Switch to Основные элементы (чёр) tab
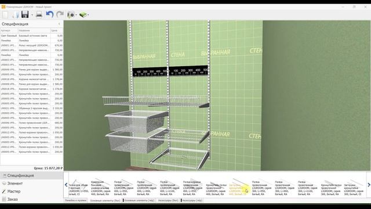Image resolution: width=371 pixels, height=209 pixels. tap(139, 200)
